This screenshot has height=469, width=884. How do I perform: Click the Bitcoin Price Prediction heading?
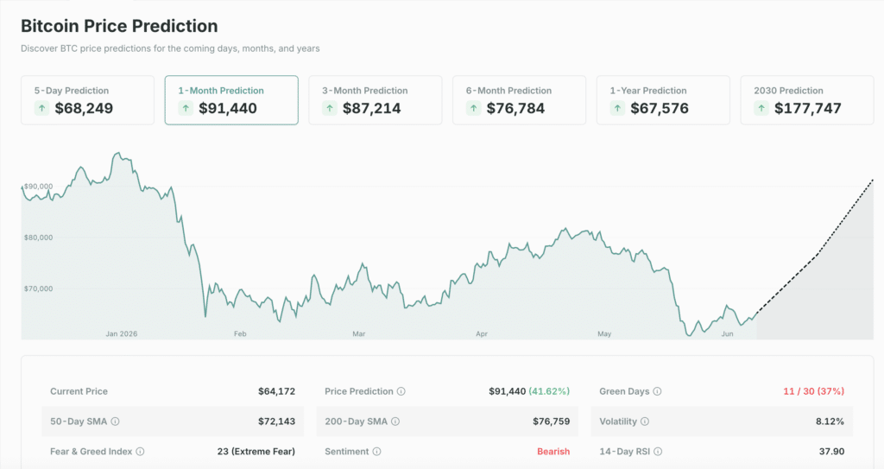click(x=119, y=26)
